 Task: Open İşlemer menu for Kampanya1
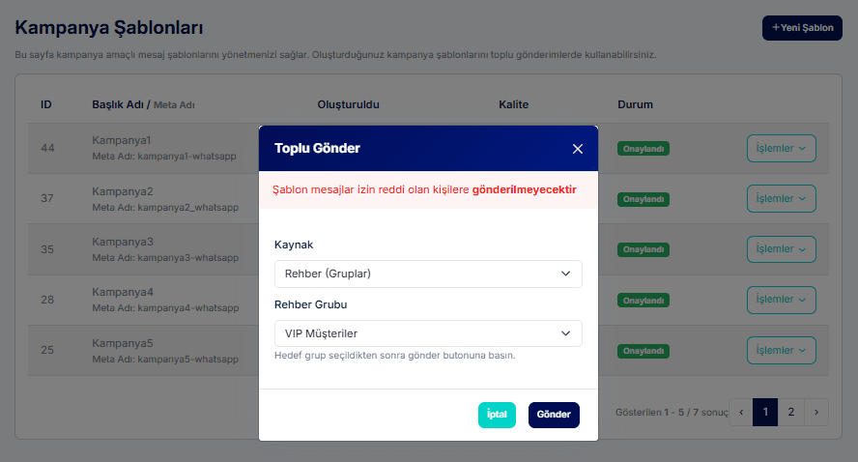[x=781, y=148]
